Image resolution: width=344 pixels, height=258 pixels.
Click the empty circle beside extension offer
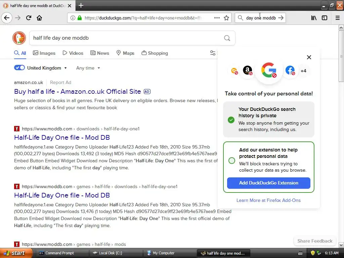point(232,161)
